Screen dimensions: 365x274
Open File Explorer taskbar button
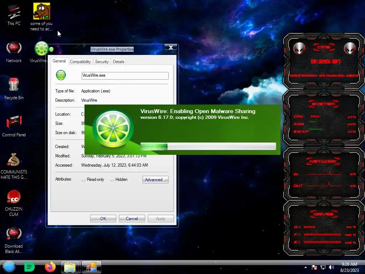click(71, 267)
